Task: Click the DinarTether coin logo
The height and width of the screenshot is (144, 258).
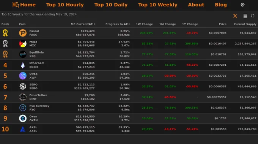Action: tap(23, 97)
